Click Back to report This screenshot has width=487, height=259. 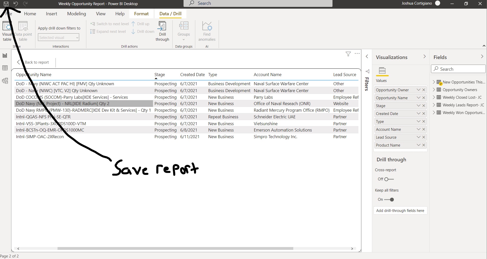tap(33, 62)
